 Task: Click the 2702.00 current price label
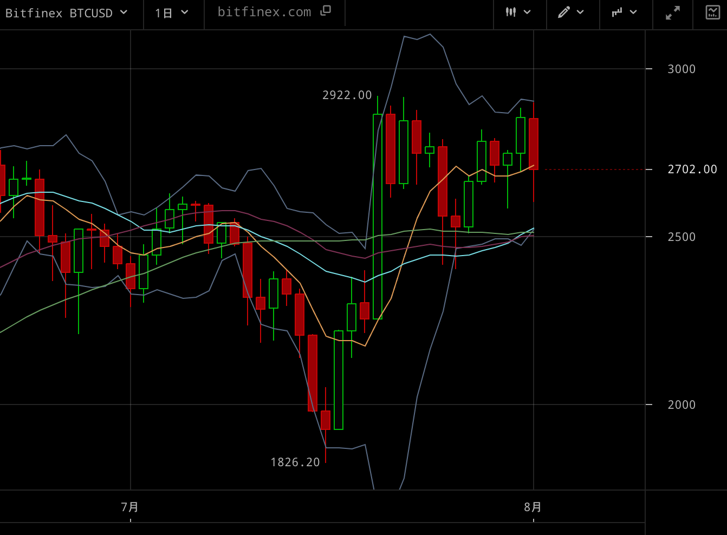[692, 169]
